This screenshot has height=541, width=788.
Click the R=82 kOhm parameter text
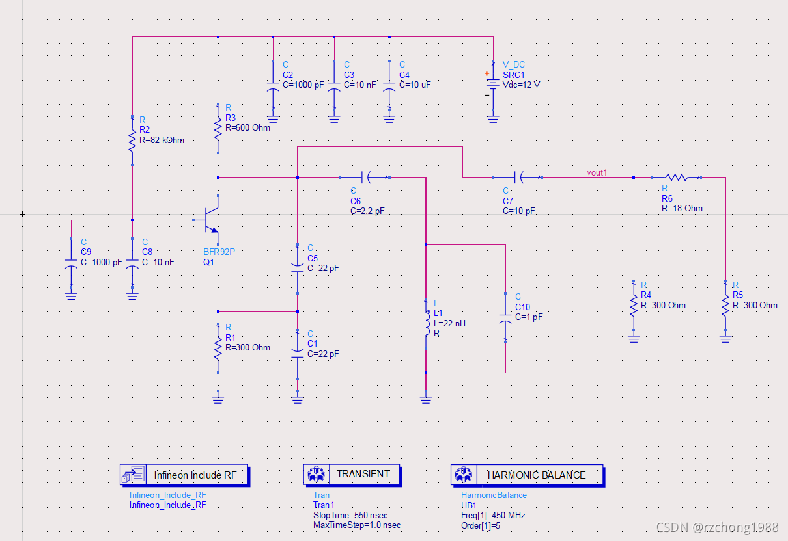click(x=162, y=140)
